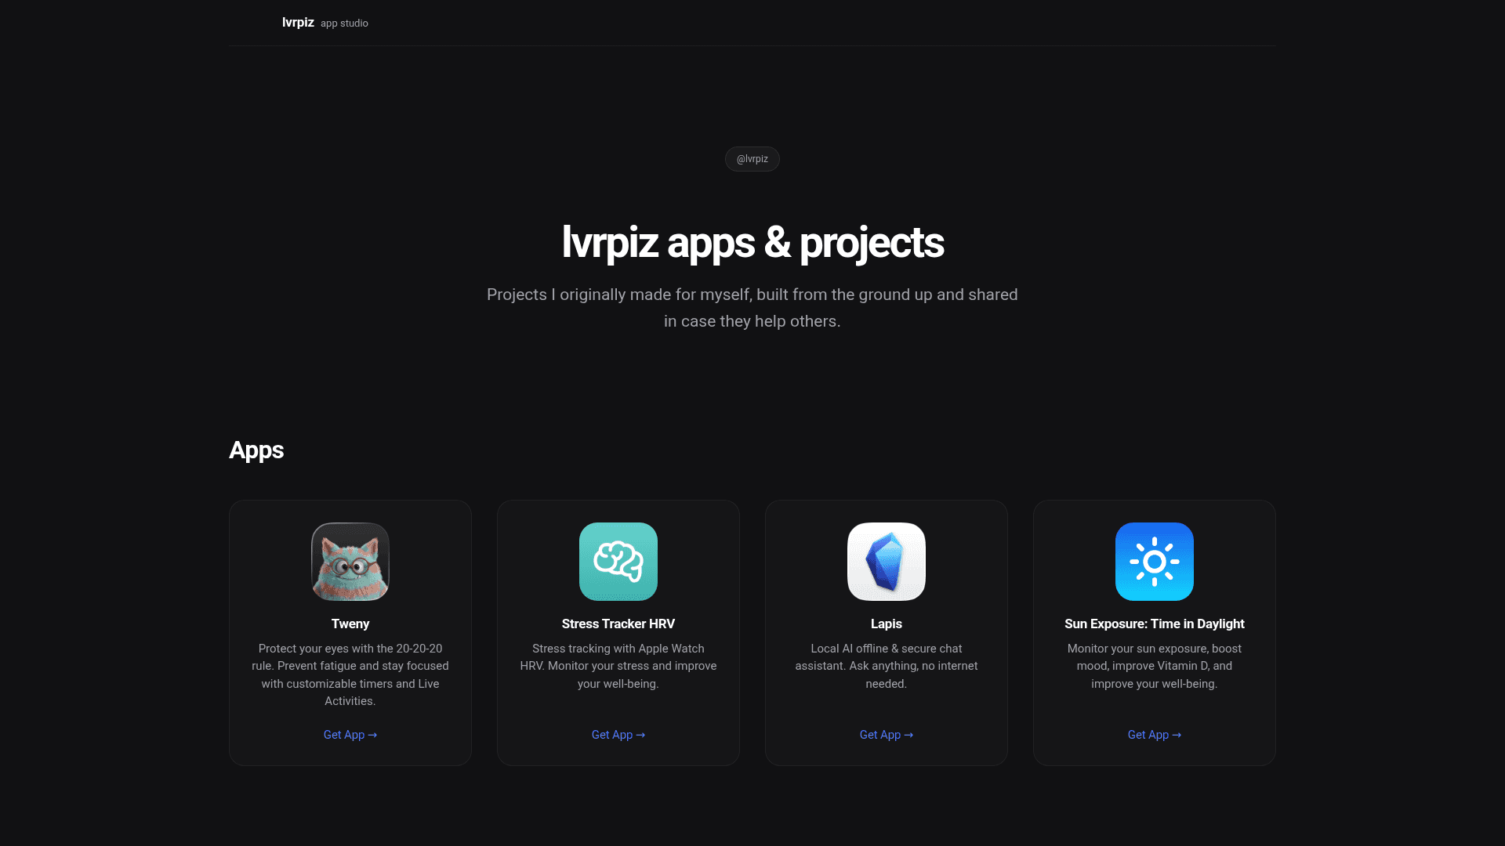
Task: Click the Sun Exposure sun icon
Action: [x=1155, y=562]
